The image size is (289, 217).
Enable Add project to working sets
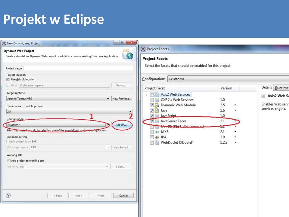(9, 161)
